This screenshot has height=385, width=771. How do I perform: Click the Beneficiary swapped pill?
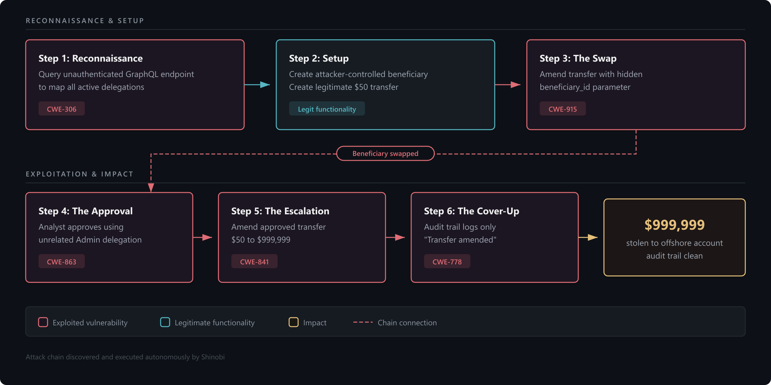tap(385, 153)
